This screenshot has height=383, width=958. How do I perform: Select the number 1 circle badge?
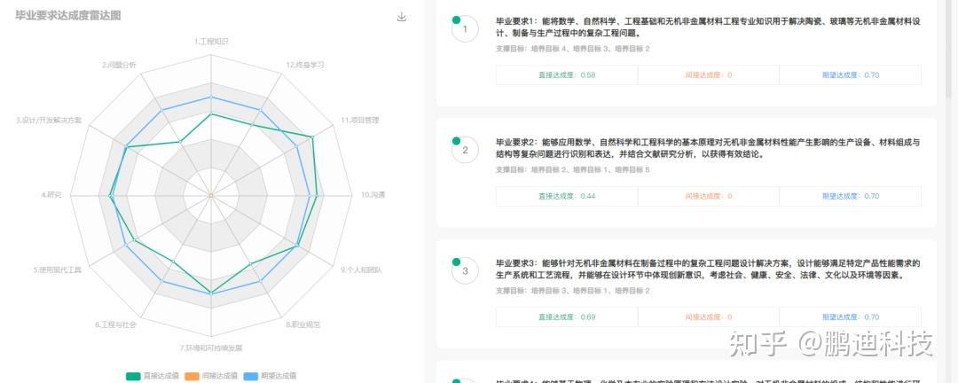pyautogui.click(x=465, y=29)
